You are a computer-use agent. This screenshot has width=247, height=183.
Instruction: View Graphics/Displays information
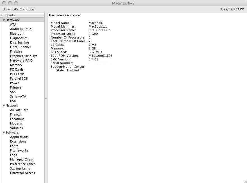coord(24,56)
